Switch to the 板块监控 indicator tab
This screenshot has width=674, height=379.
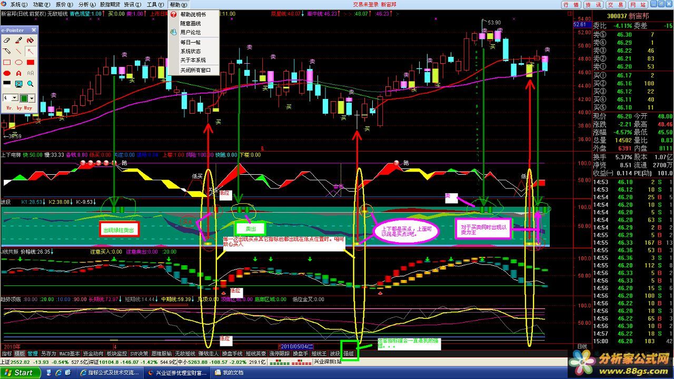(x=116, y=354)
